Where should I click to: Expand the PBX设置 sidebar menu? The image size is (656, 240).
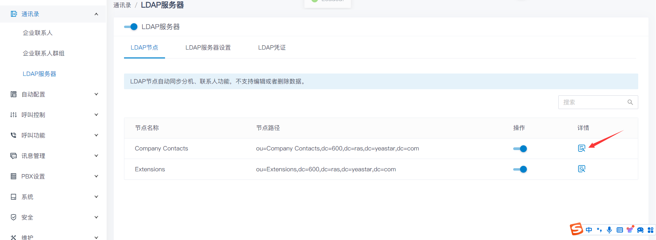pyautogui.click(x=96, y=176)
